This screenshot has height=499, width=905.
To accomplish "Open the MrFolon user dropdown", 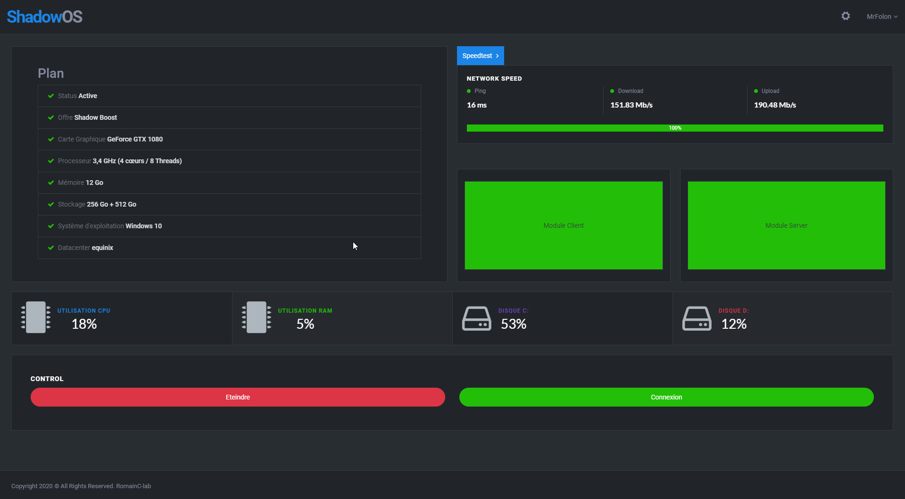I will tap(882, 17).
